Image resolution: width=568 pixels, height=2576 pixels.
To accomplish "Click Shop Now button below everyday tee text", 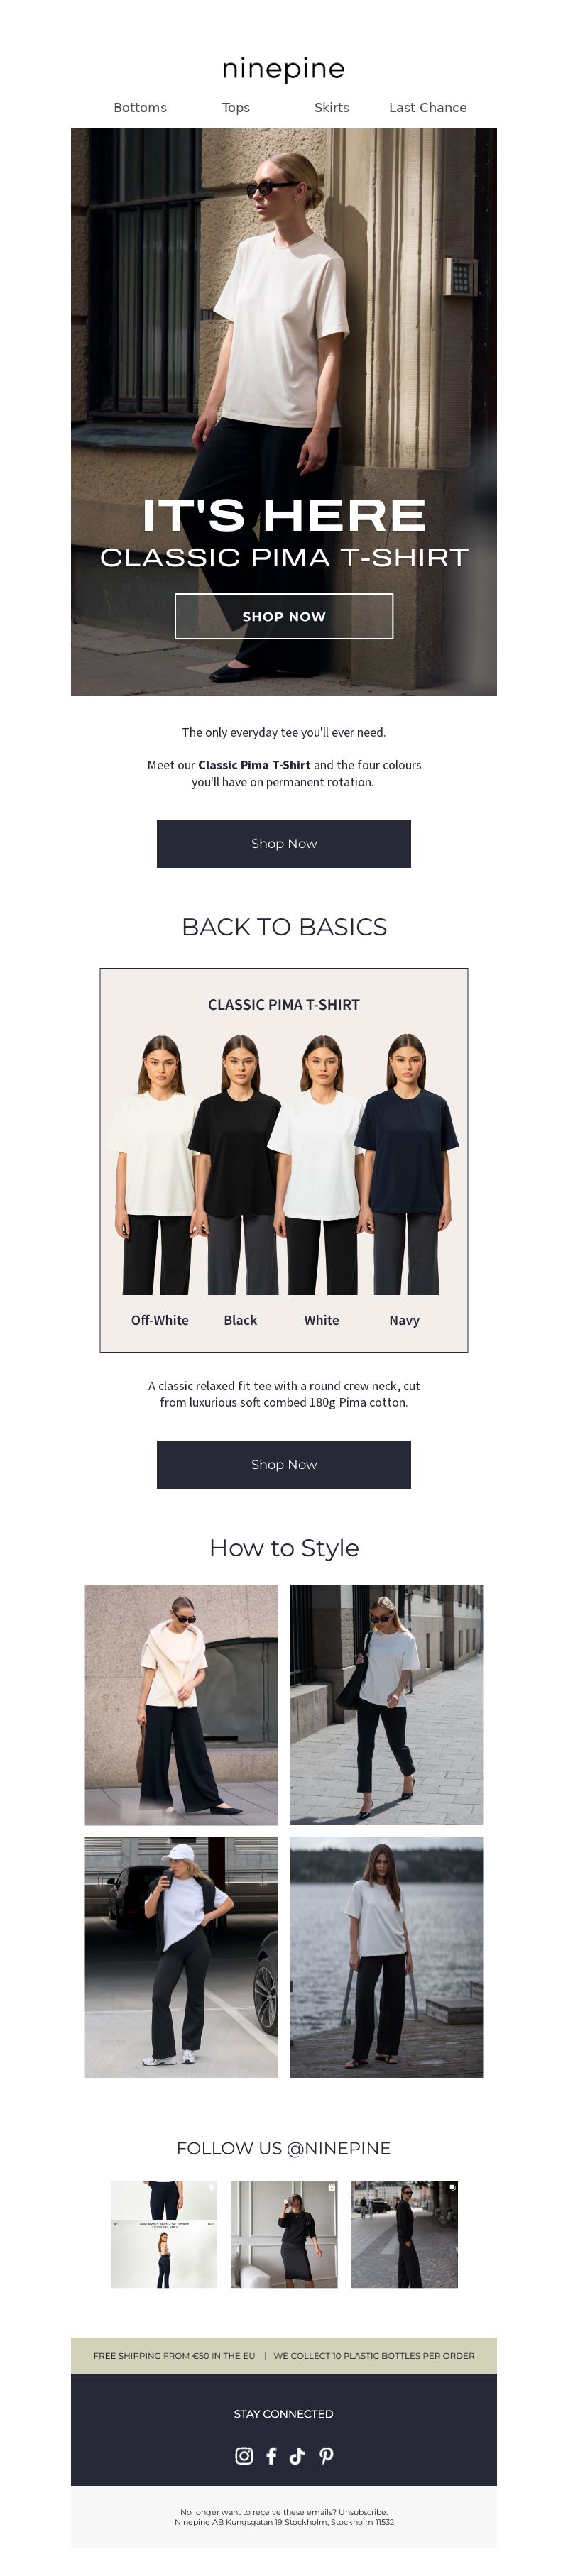I will click(x=284, y=843).
